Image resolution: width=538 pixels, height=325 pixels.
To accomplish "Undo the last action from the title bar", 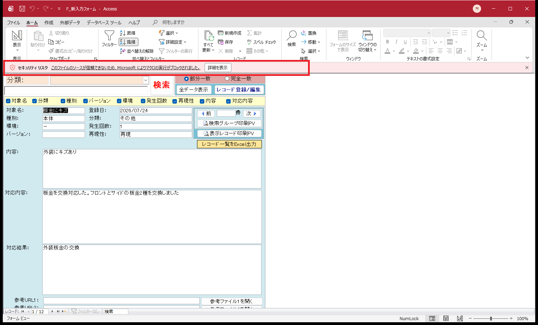I will 32,9.
